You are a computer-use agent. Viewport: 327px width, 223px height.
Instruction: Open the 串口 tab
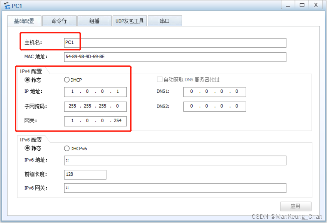[x=165, y=21]
